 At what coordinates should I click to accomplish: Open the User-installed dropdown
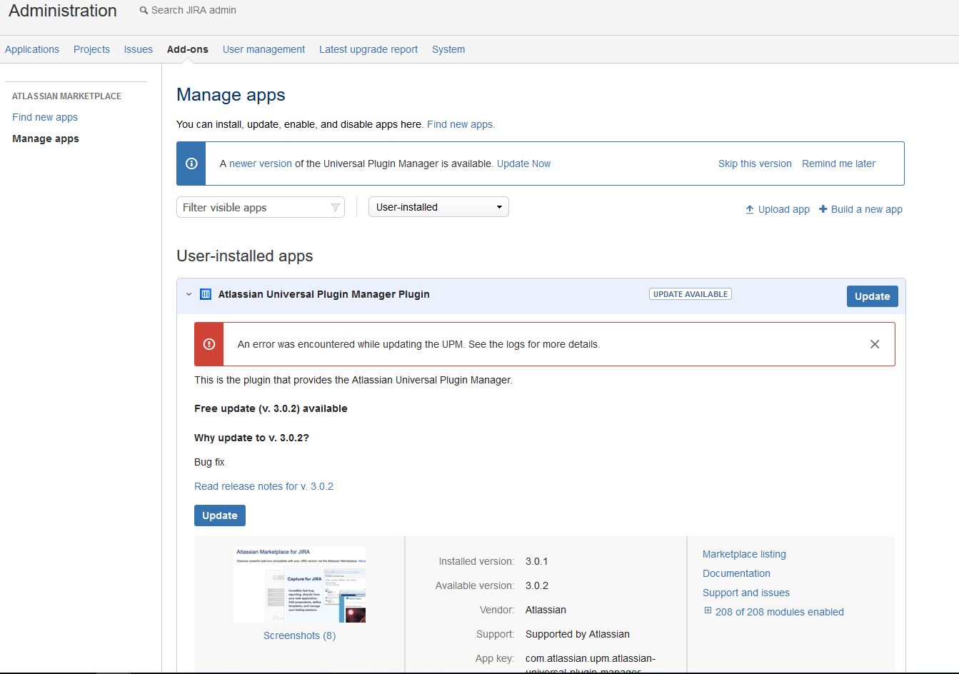pos(438,207)
